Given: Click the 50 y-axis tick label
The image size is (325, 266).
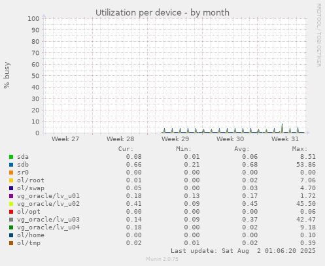Looking at the screenshot, I should point(35,76).
